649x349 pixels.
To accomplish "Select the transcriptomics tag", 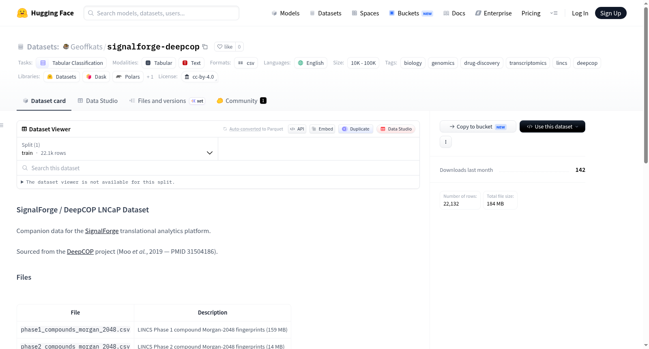I will point(528,63).
